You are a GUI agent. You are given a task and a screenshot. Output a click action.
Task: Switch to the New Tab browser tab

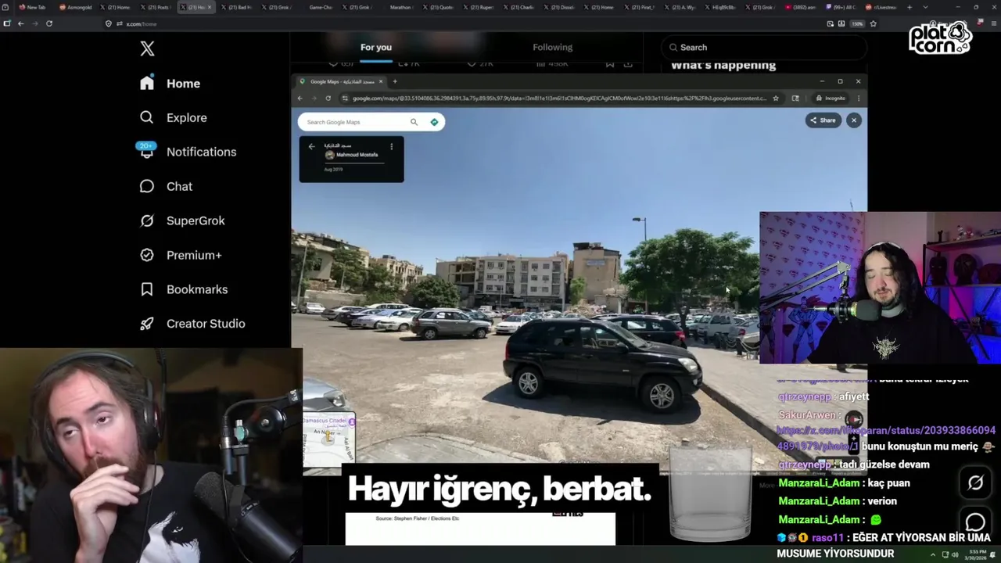pyautogui.click(x=34, y=7)
